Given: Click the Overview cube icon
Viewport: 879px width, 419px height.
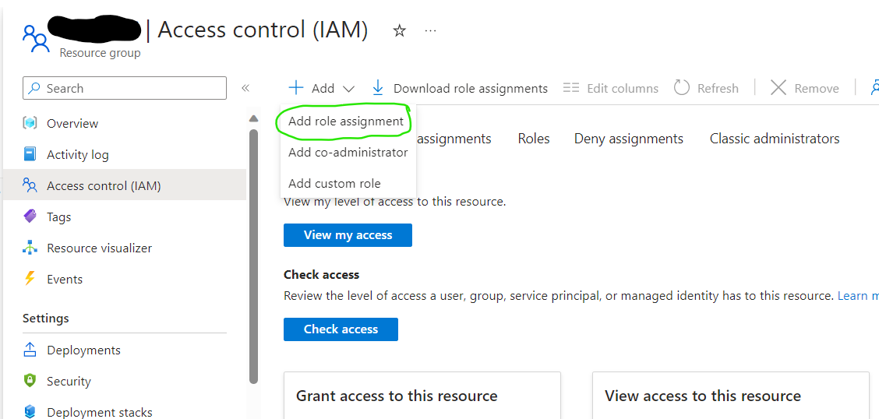Looking at the screenshot, I should pyautogui.click(x=30, y=123).
